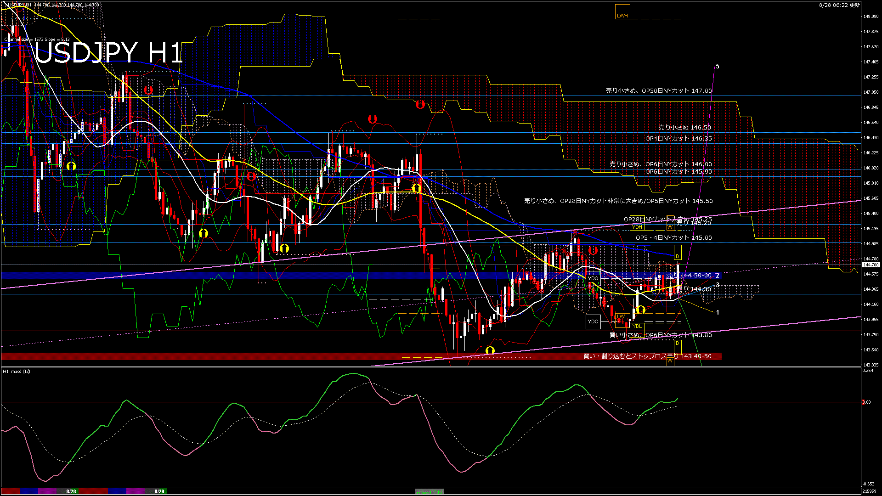Screen dimensions: 882x496
Task: Click the YDO yesterday-open marker box
Action: pyautogui.click(x=593, y=278)
